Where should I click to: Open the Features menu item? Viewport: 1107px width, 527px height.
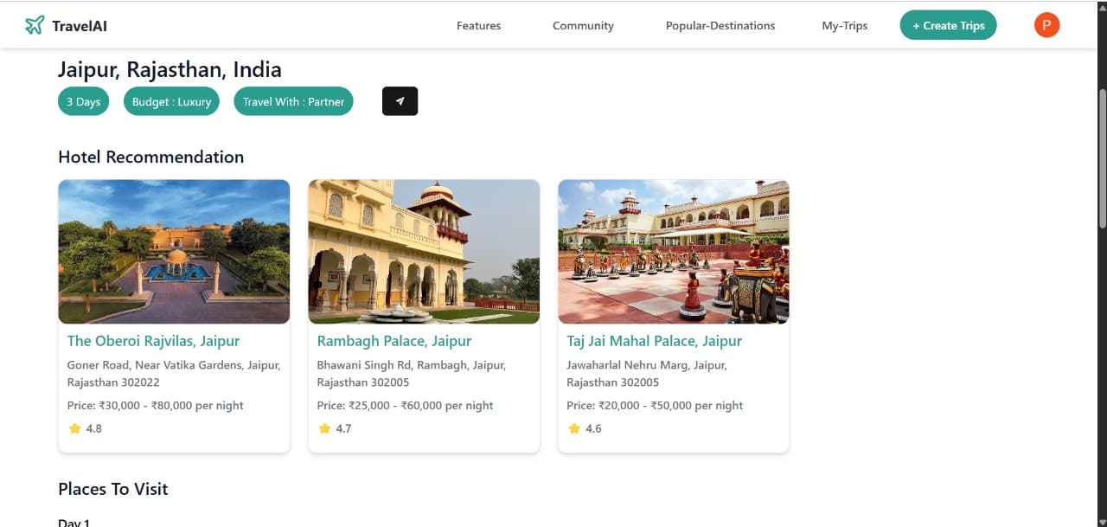click(478, 26)
